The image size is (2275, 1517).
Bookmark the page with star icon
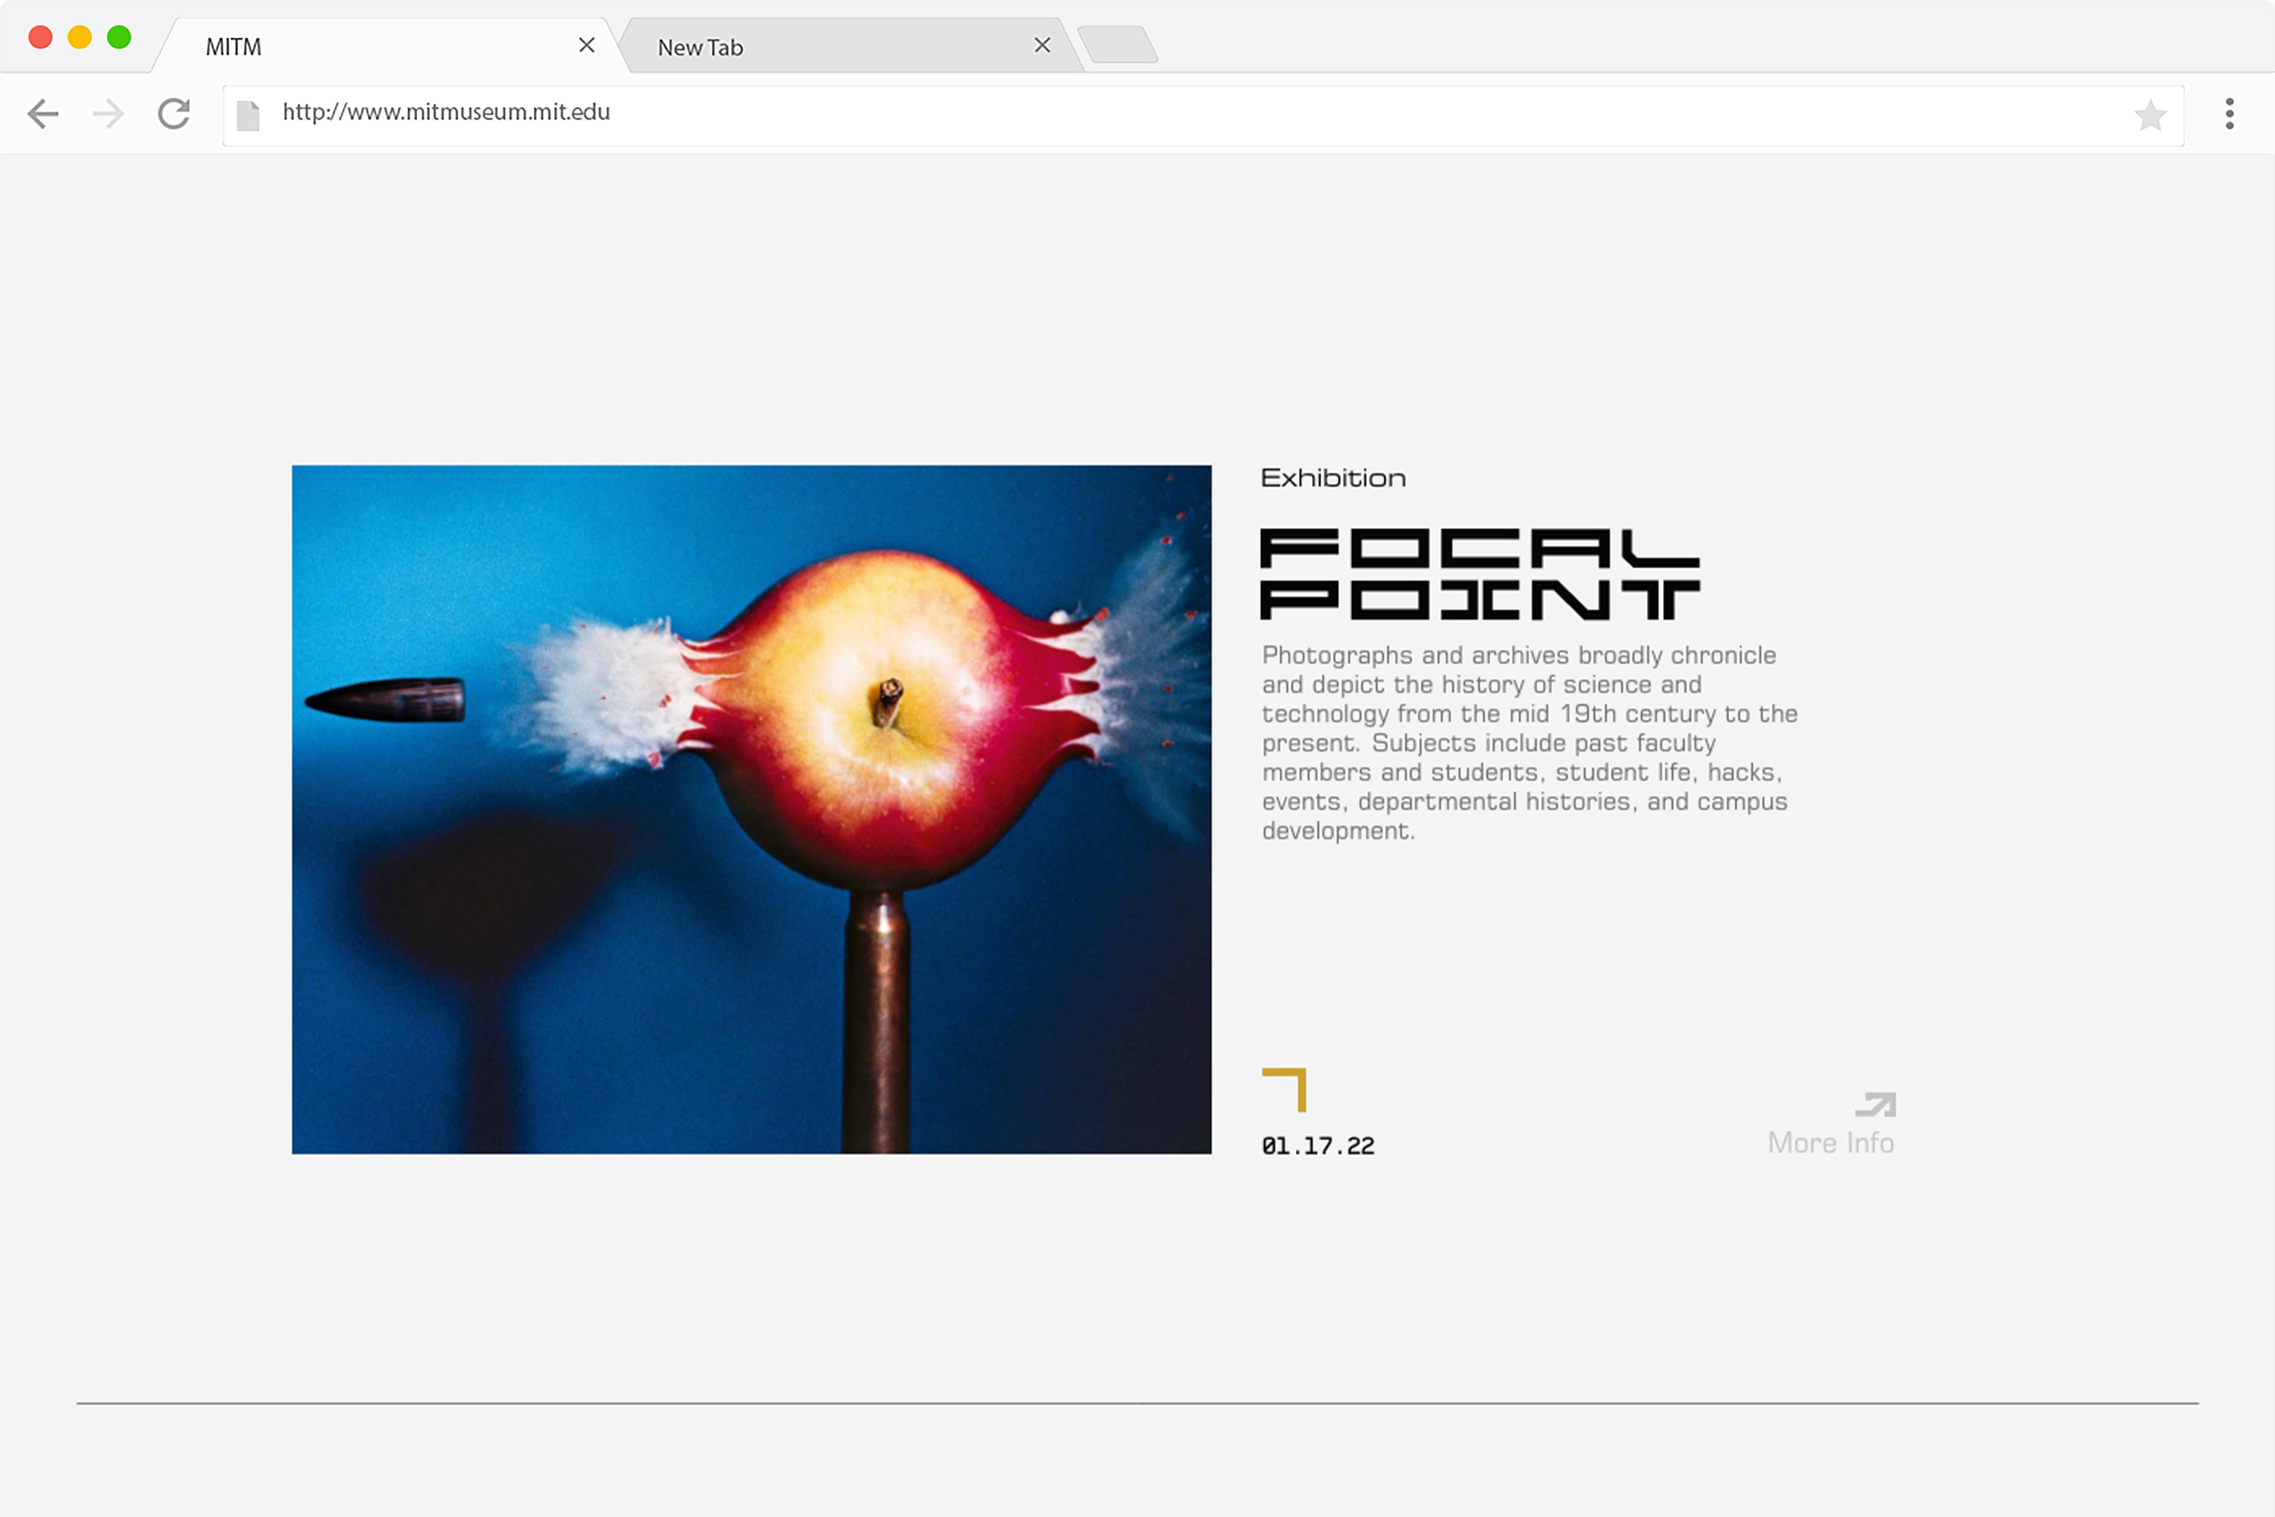click(x=2149, y=116)
